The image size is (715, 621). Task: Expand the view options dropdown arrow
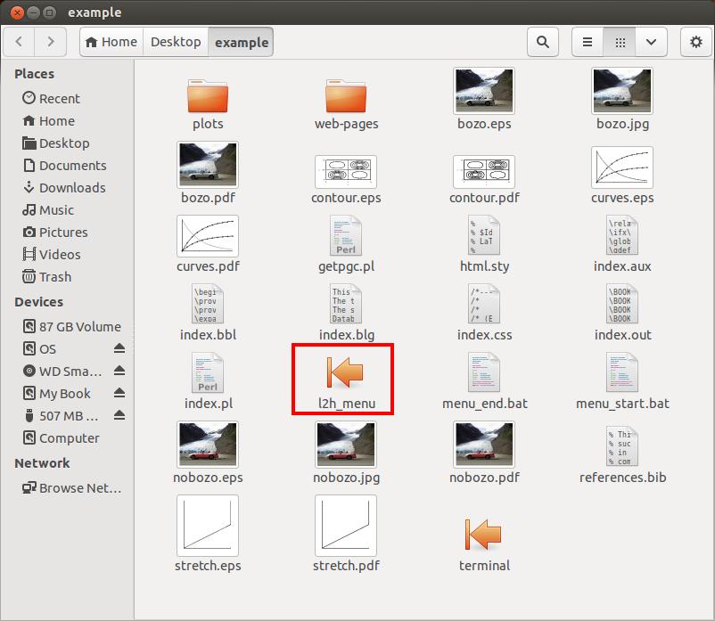point(652,42)
